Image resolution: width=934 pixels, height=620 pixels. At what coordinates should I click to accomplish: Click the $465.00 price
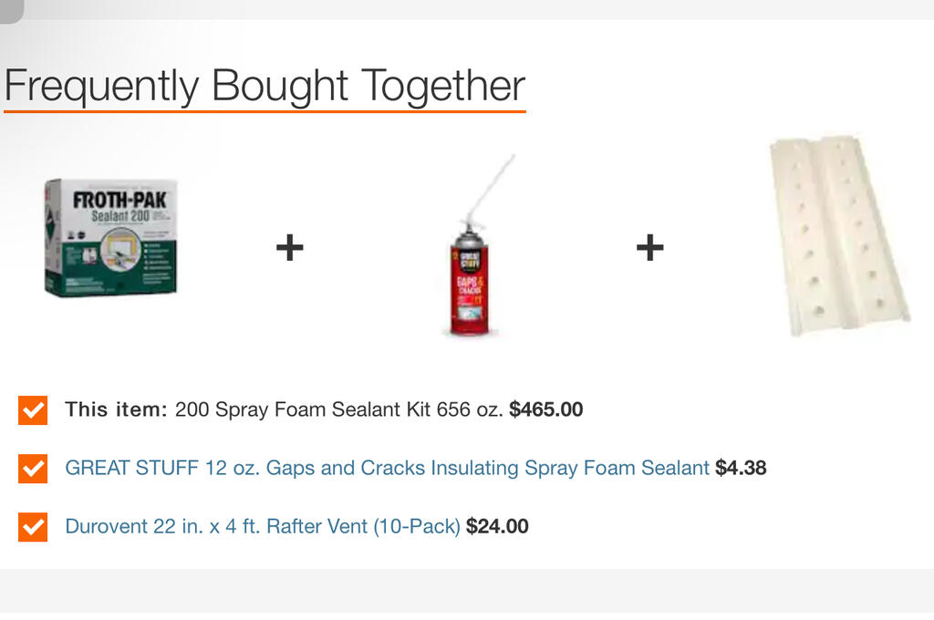coord(546,409)
